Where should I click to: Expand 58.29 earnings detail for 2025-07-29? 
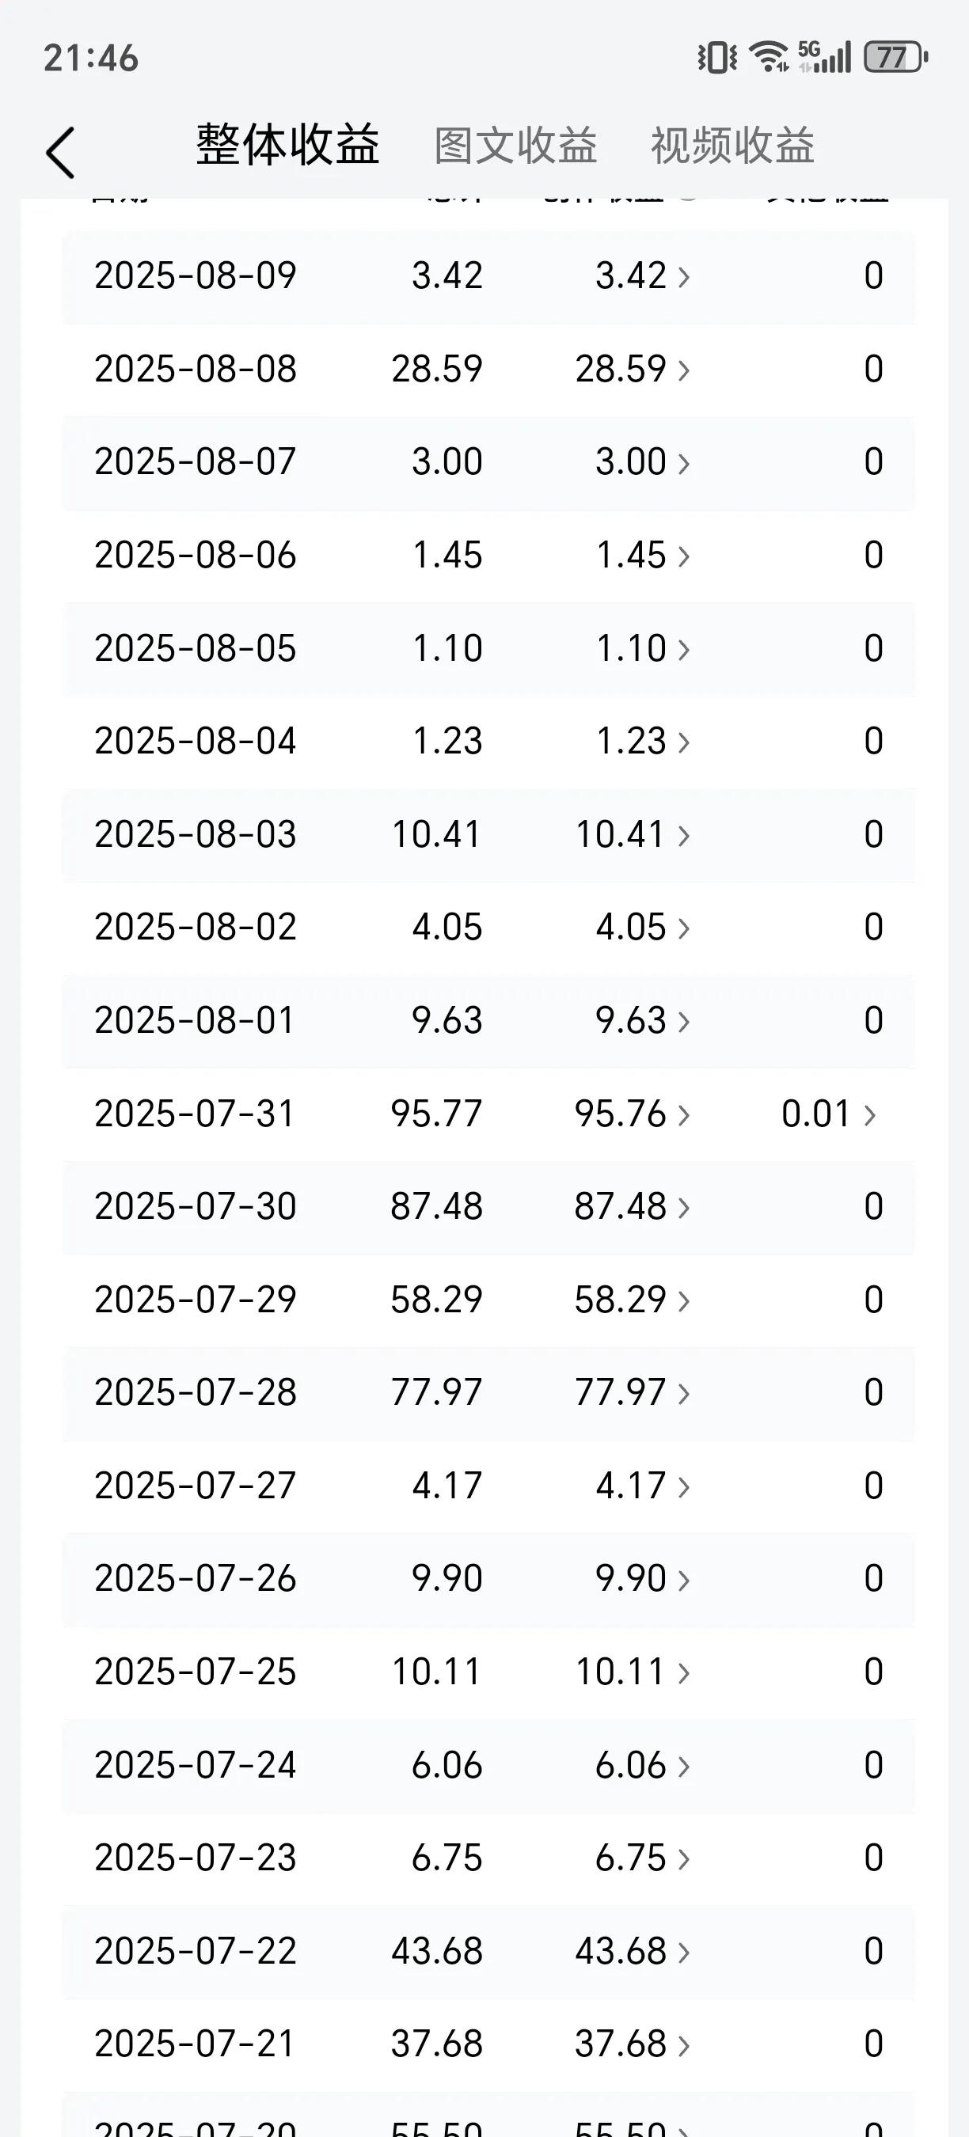pyautogui.click(x=633, y=1299)
